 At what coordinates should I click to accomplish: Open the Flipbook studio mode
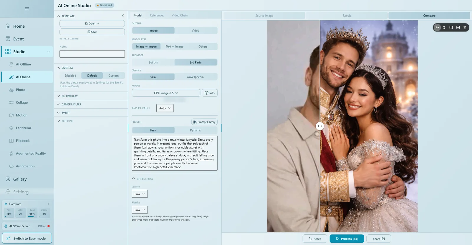pyautogui.click(x=27, y=141)
